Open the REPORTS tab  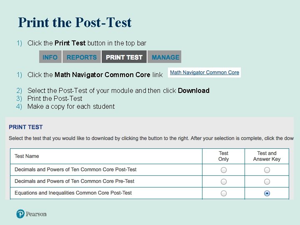click(82, 57)
